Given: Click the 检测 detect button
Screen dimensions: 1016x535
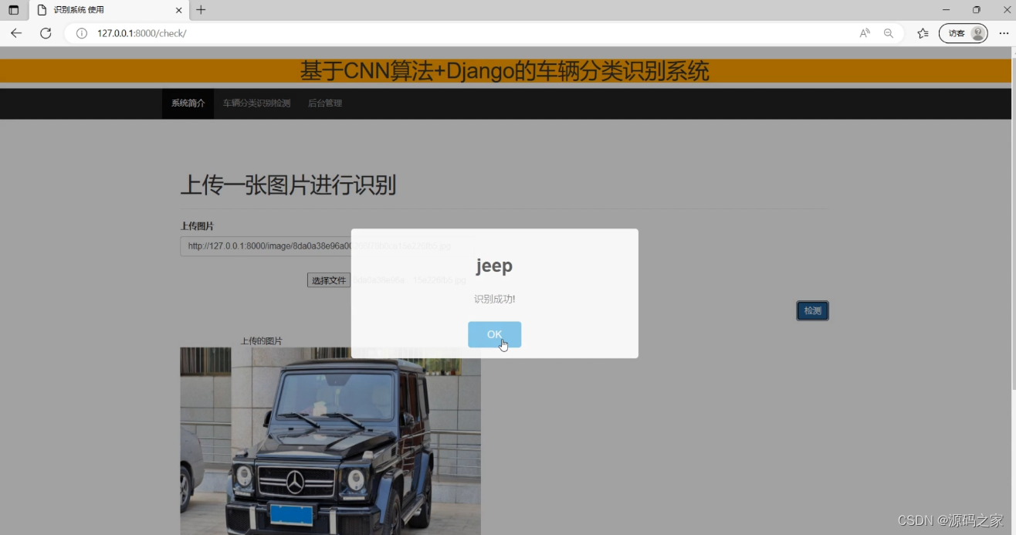Looking at the screenshot, I should point(812,310).
